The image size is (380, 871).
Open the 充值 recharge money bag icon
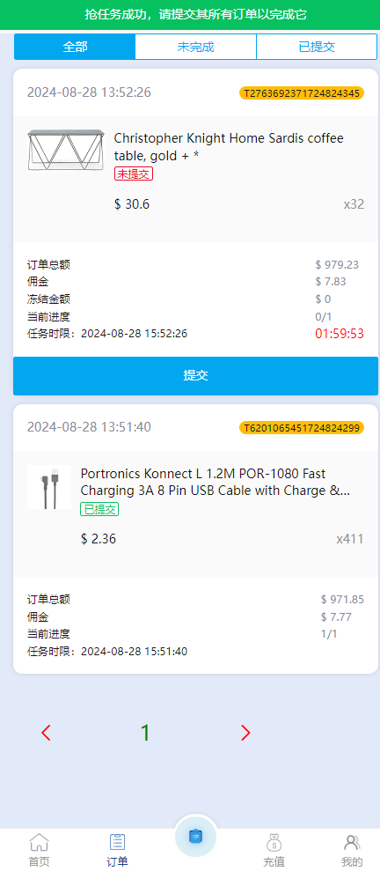(274, 843)
